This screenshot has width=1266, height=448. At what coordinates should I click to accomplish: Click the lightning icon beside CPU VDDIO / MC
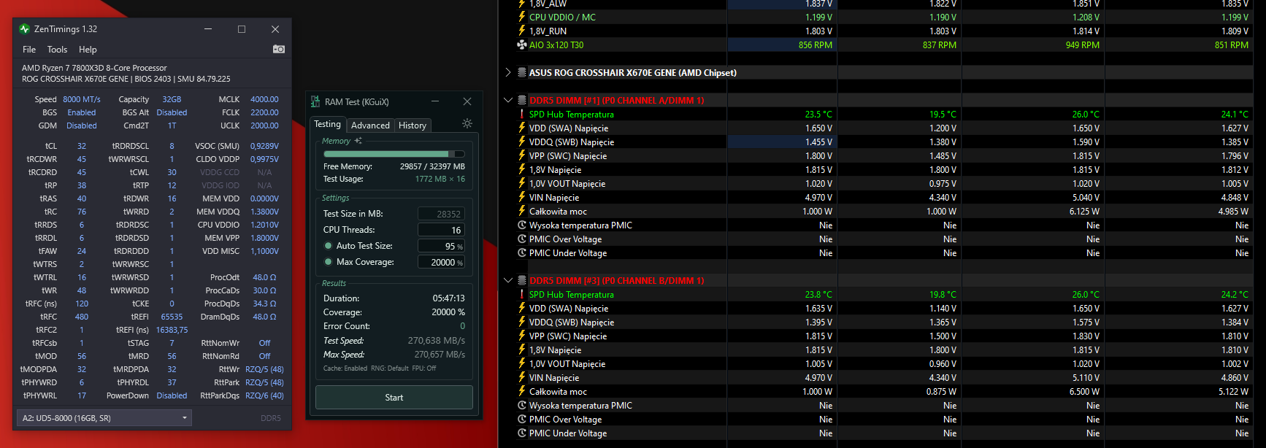click(522, 17)
